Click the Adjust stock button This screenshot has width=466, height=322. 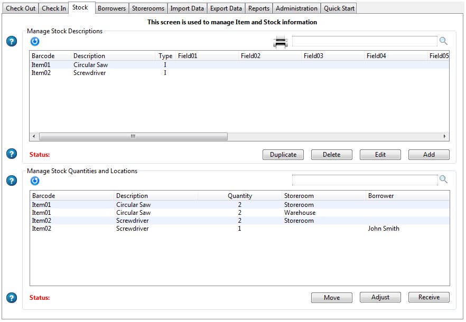380,298
